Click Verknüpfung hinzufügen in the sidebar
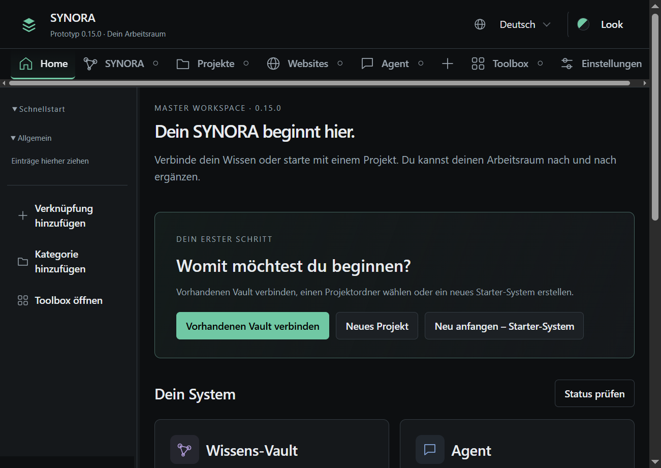Screen dimensions: 661x468 67,216
